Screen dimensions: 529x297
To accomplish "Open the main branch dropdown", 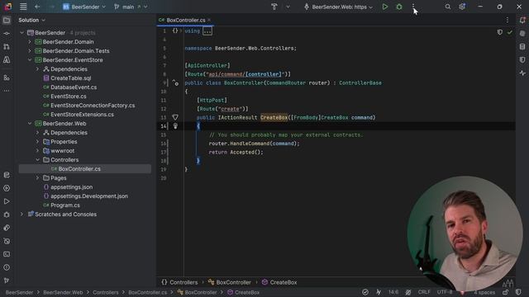I will (131, 7).
